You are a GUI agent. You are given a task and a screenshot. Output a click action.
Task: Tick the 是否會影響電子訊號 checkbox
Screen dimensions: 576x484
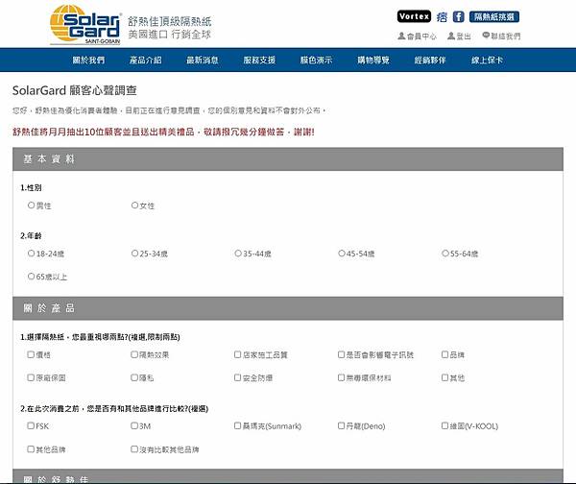point(341,354)
